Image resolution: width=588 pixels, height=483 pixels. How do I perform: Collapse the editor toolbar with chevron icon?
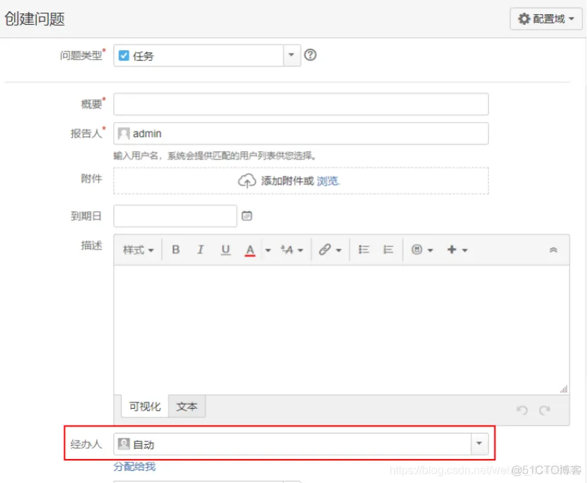[553, 250]
